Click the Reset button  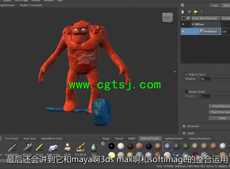coord(219,118)
